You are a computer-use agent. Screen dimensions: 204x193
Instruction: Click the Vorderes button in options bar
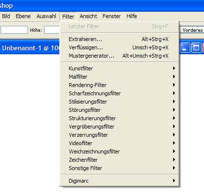click(x=192, y=30)
